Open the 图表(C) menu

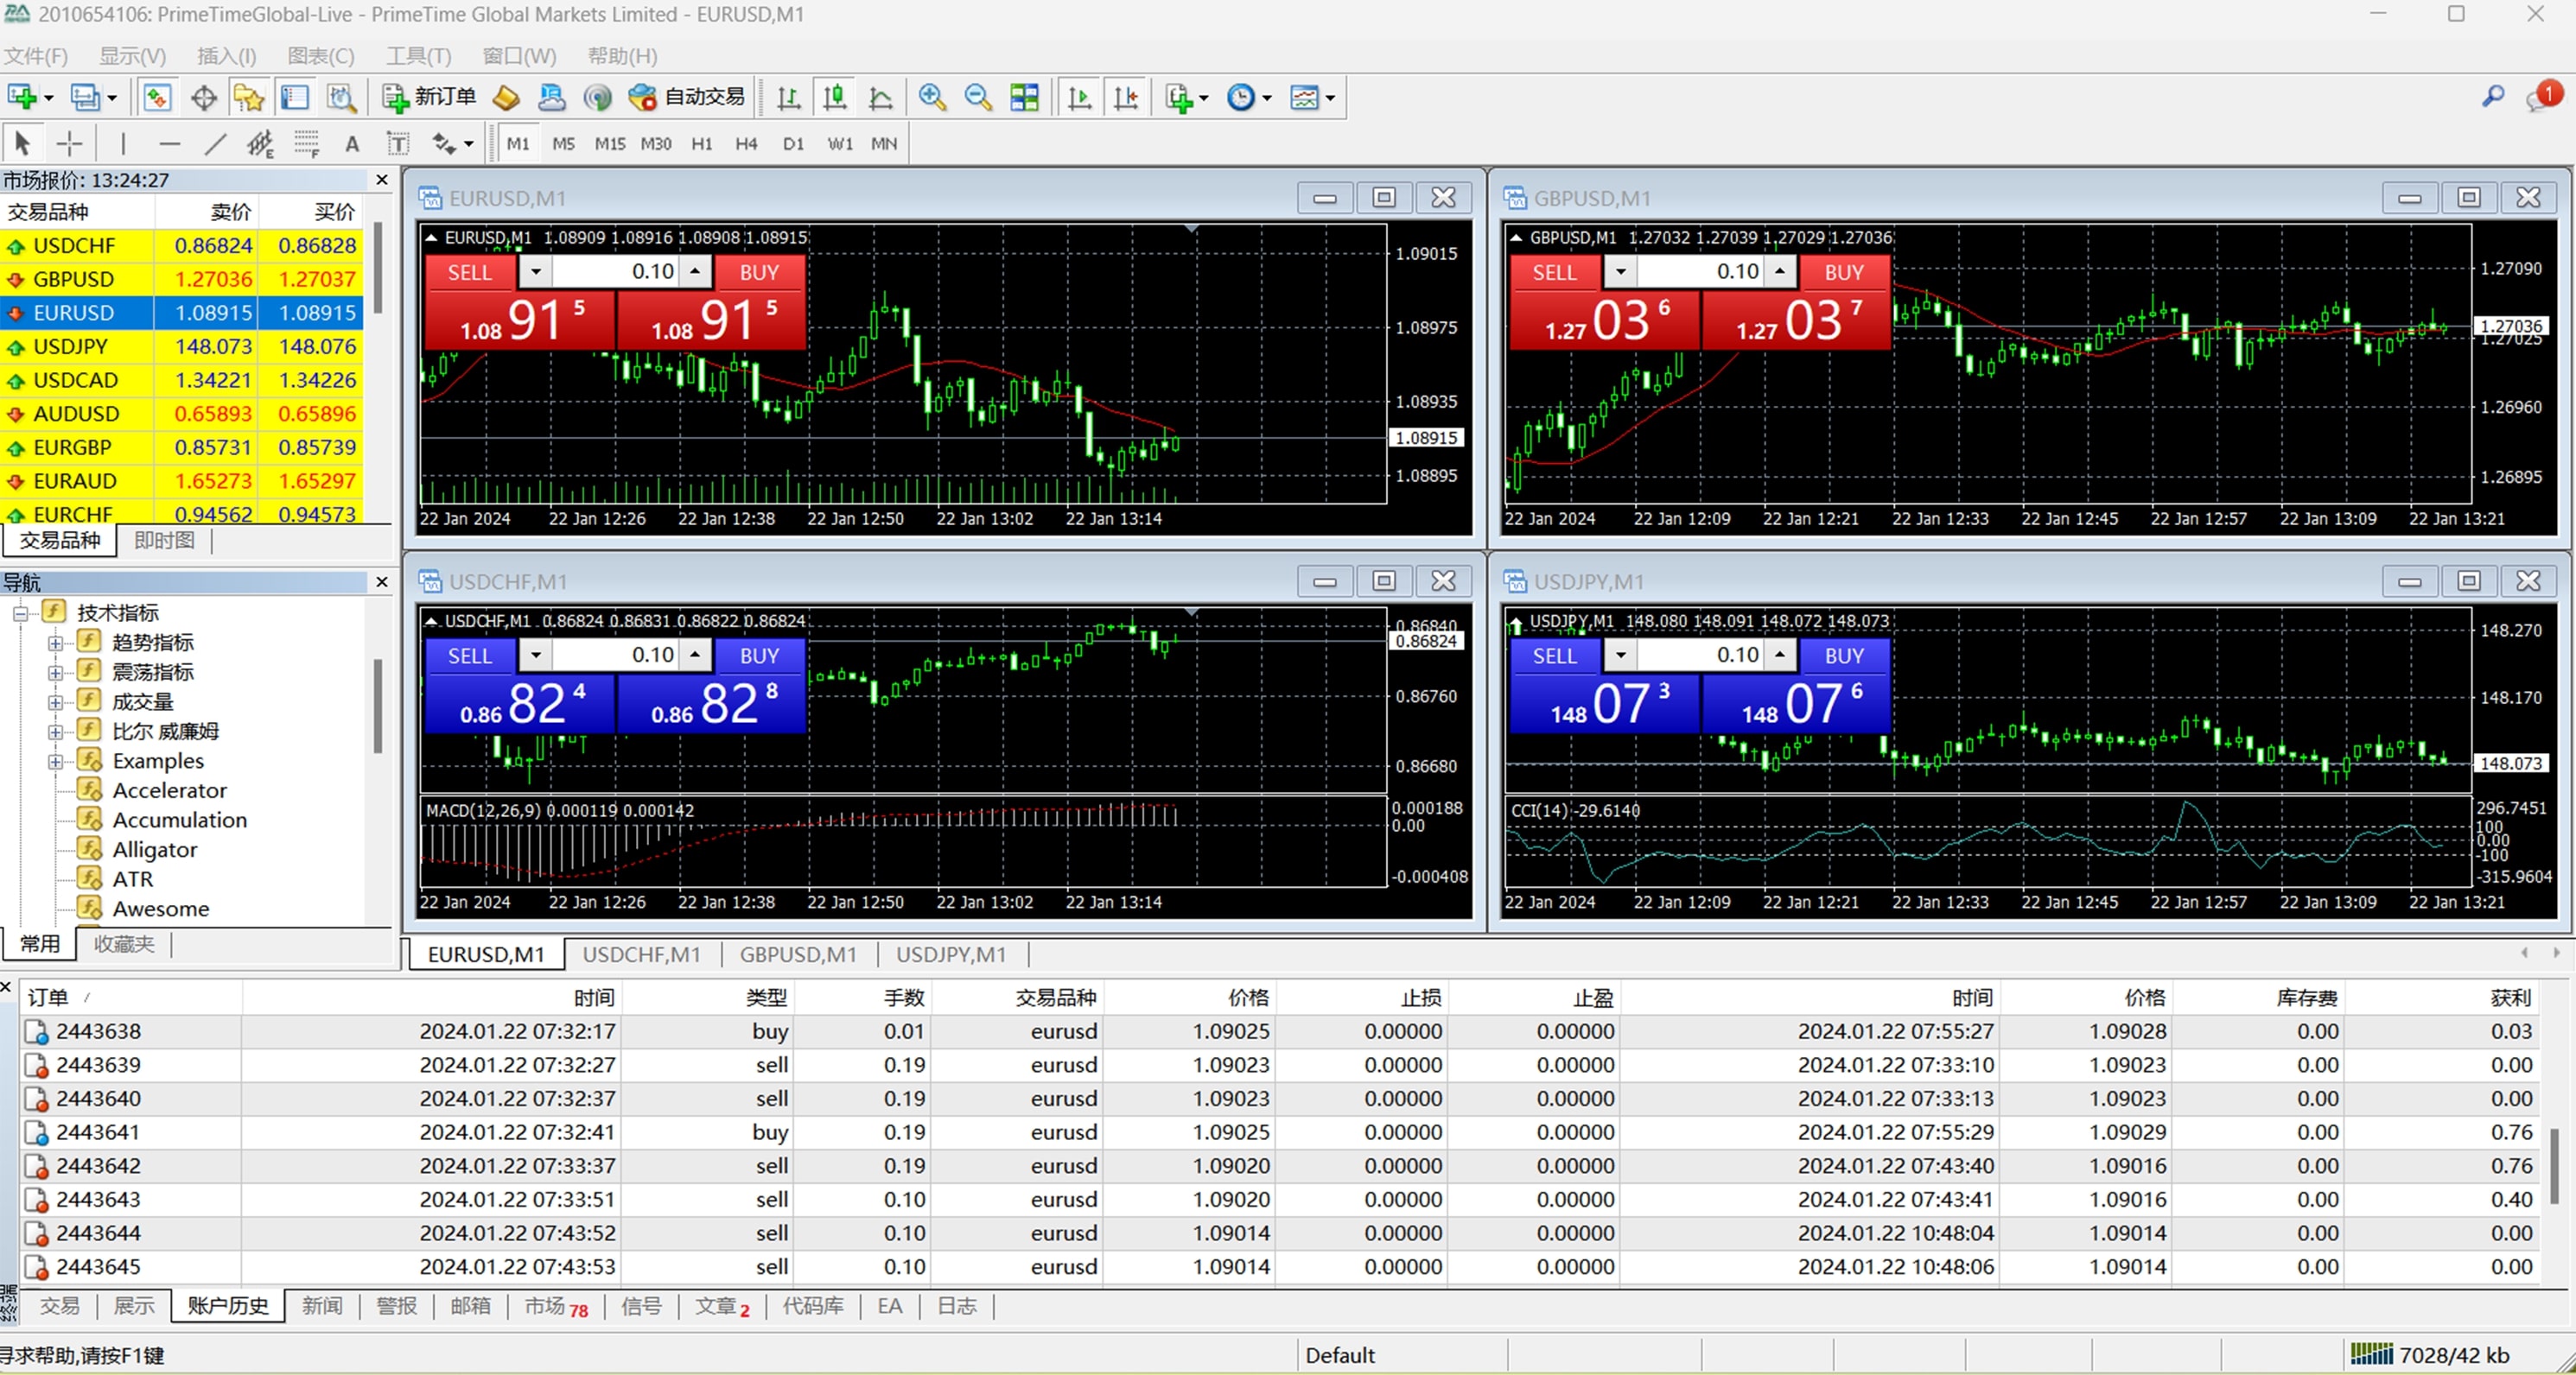(320, 56)
